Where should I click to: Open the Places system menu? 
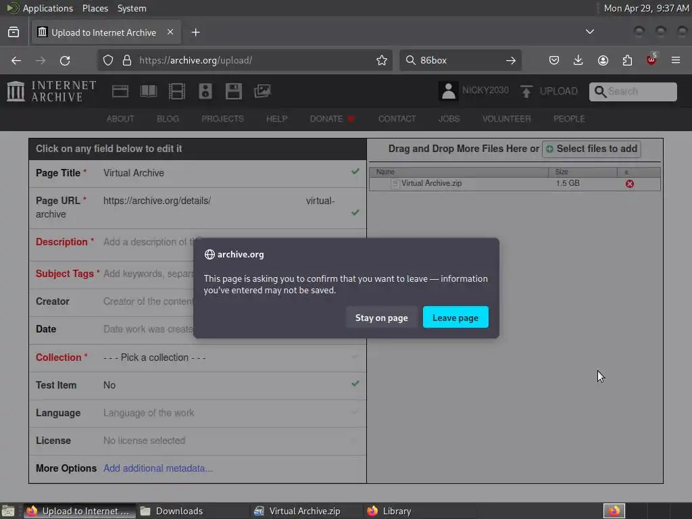(95, 8)
